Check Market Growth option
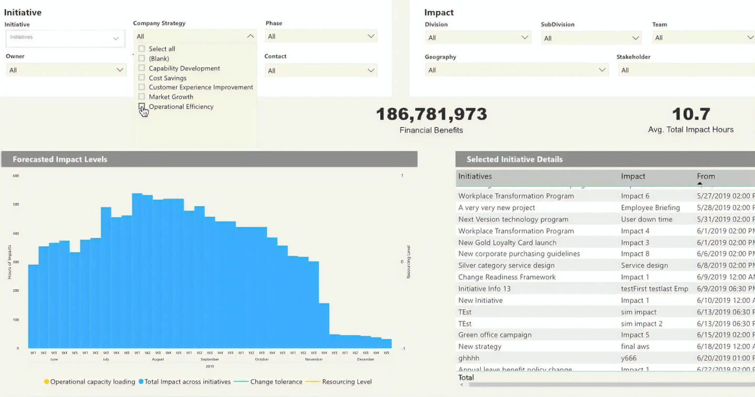 click(x=142, y=96)
